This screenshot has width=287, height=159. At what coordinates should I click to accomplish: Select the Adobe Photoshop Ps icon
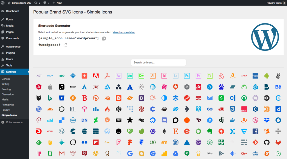tap(187, 76)
